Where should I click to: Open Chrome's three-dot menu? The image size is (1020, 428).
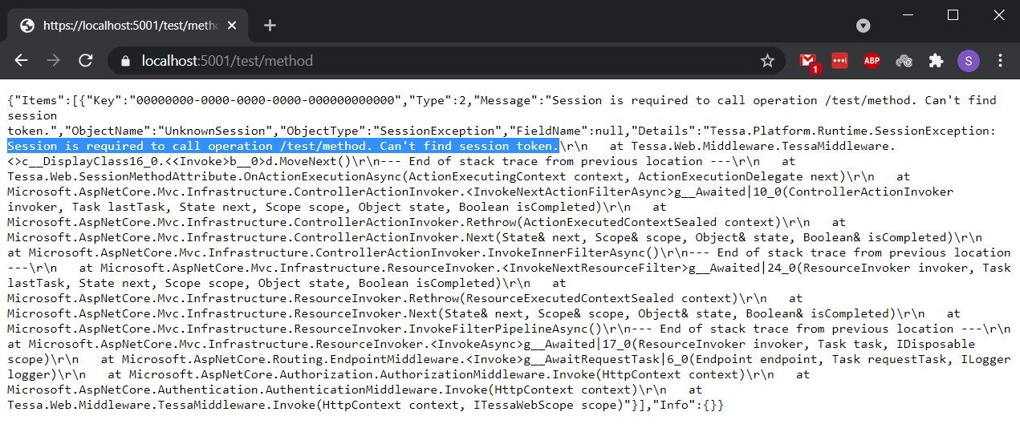pyautogui.click(x=1000, y=61)
